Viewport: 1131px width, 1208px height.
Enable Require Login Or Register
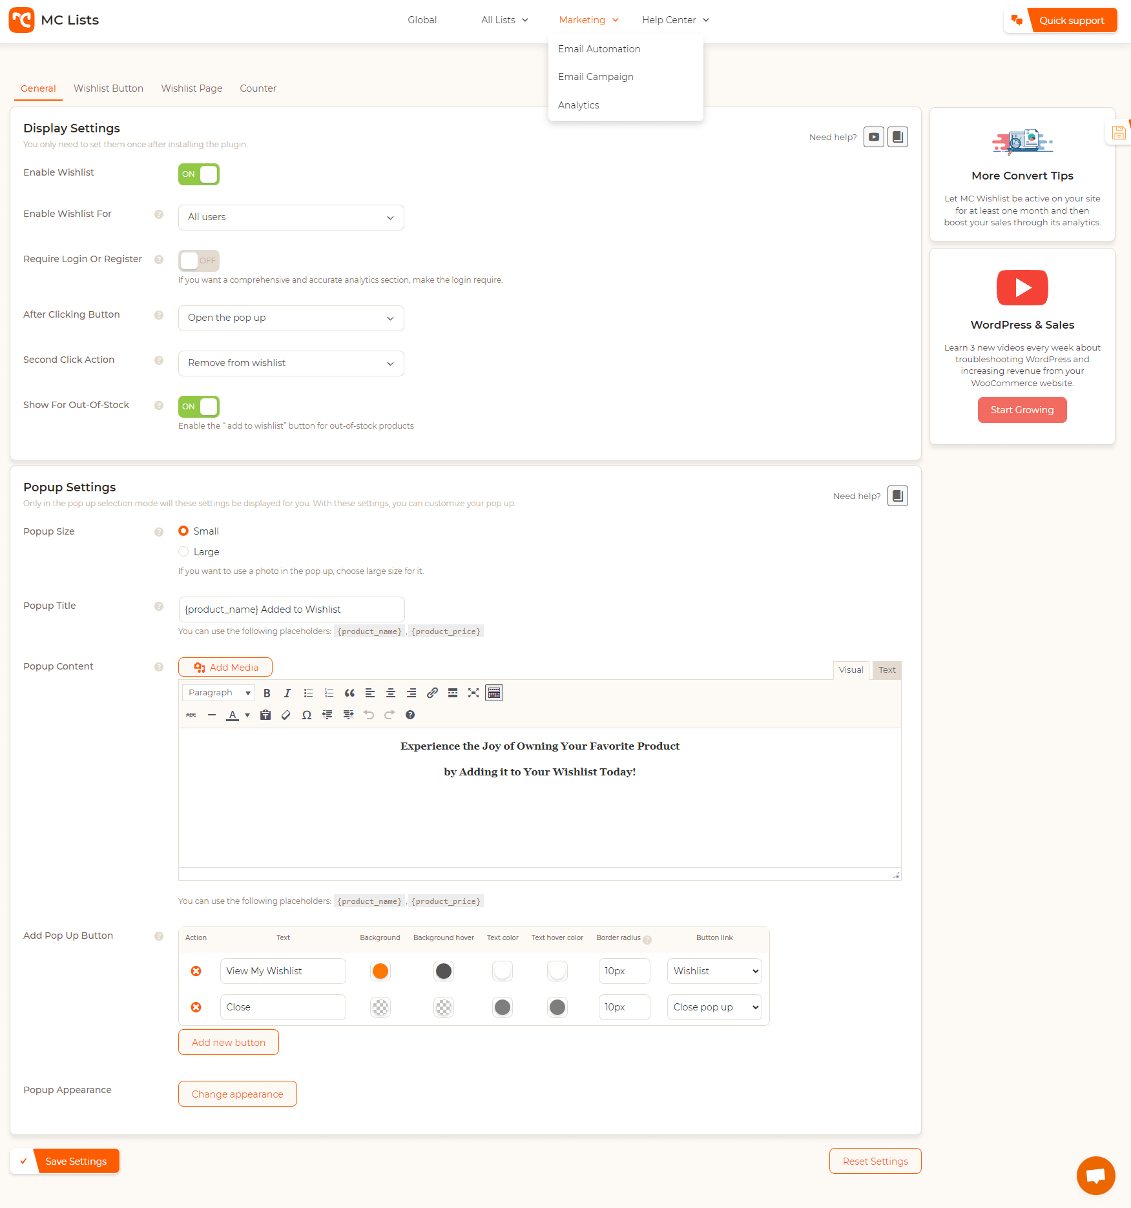coord(198,260)
